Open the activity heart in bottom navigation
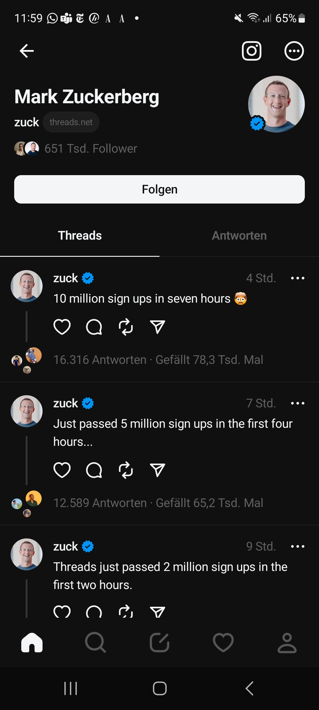The width and height of the screenshot is (319, 710). (x=223, y=643)
